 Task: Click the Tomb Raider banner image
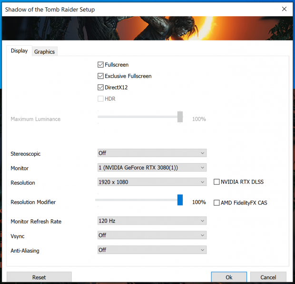pyautogui.click(x=147, y=29)
